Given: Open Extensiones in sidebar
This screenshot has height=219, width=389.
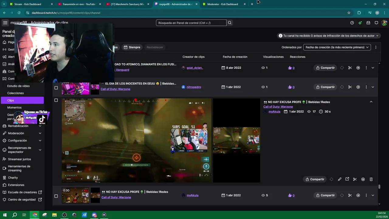Looking at the screenshot, I should coord(16,185).
